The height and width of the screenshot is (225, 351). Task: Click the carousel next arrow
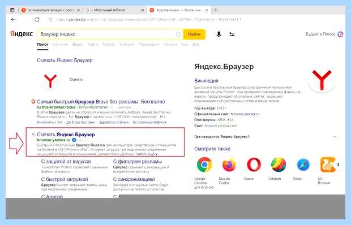(x=338, y=165)
